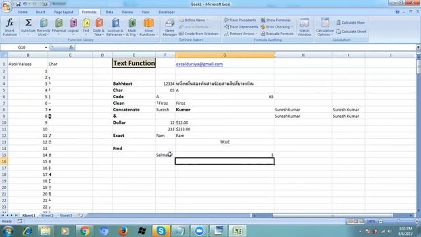Click the fx button beside formula bar
The height and width of the screenshot is (237, 421).
71,47
